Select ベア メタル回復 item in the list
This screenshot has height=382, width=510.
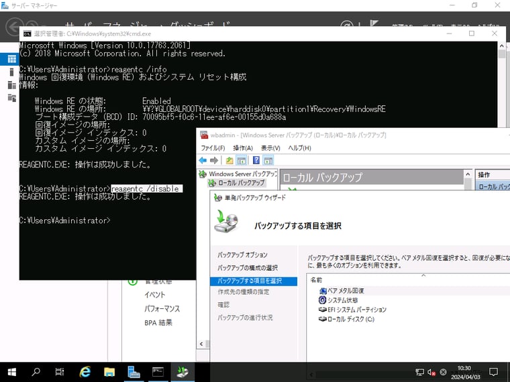click(x=346, y=291)
